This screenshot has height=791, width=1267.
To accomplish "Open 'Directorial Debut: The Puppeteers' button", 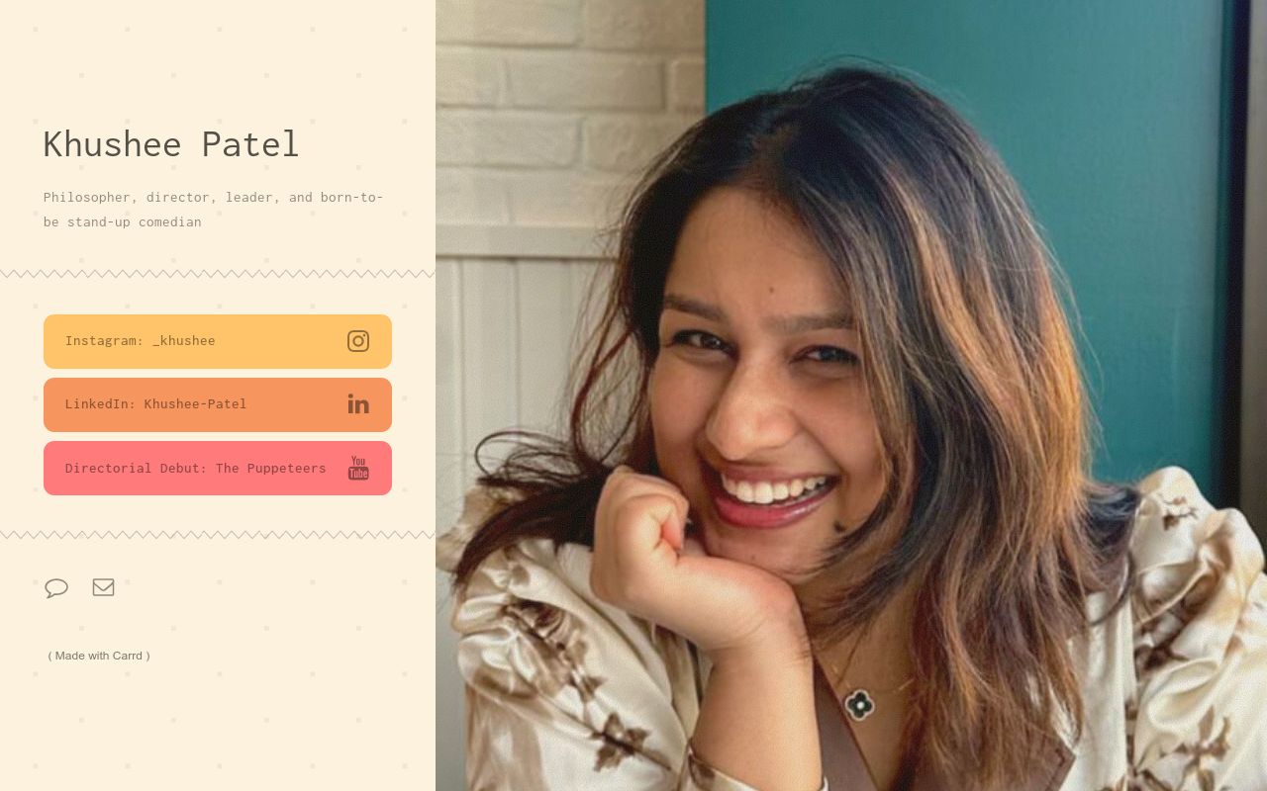I will click(218, 468).
